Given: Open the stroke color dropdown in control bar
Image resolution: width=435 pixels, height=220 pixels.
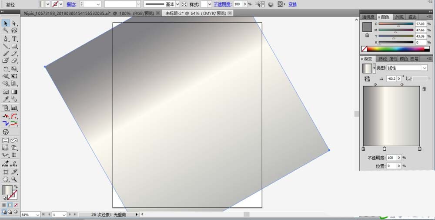Looking at the screenshot, I should (x=61, y=4).
